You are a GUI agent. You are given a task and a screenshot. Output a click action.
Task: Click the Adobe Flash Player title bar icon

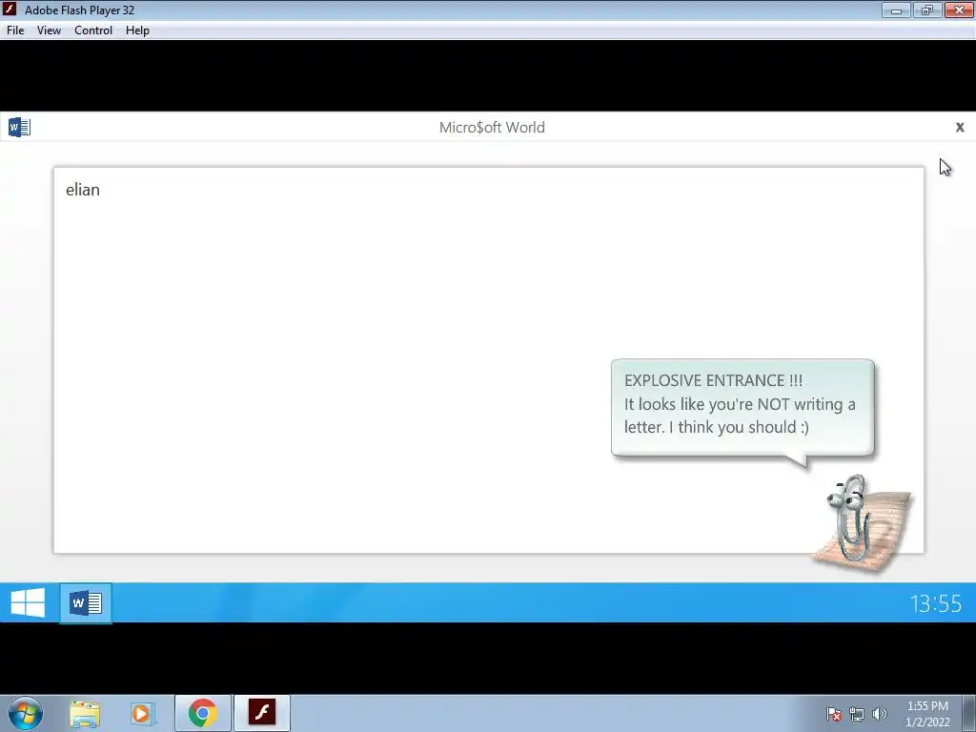tap(10, 10)
